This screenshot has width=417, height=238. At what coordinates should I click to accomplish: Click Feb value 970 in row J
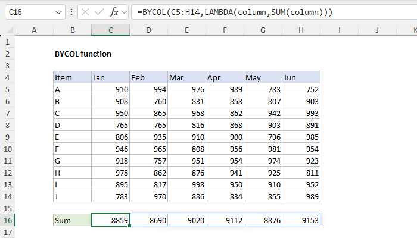[x=149, y=196]
